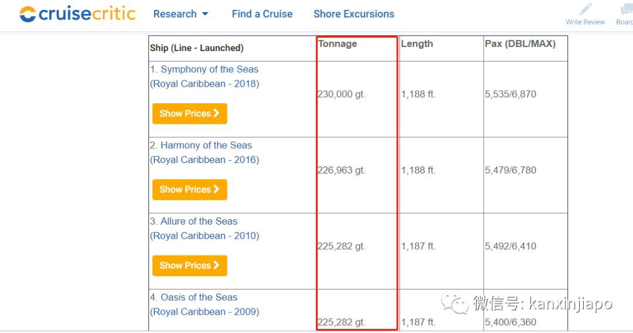This screenshot has height=333, width=633.
Task: Click the Length column header
Action: click(417, 44)
